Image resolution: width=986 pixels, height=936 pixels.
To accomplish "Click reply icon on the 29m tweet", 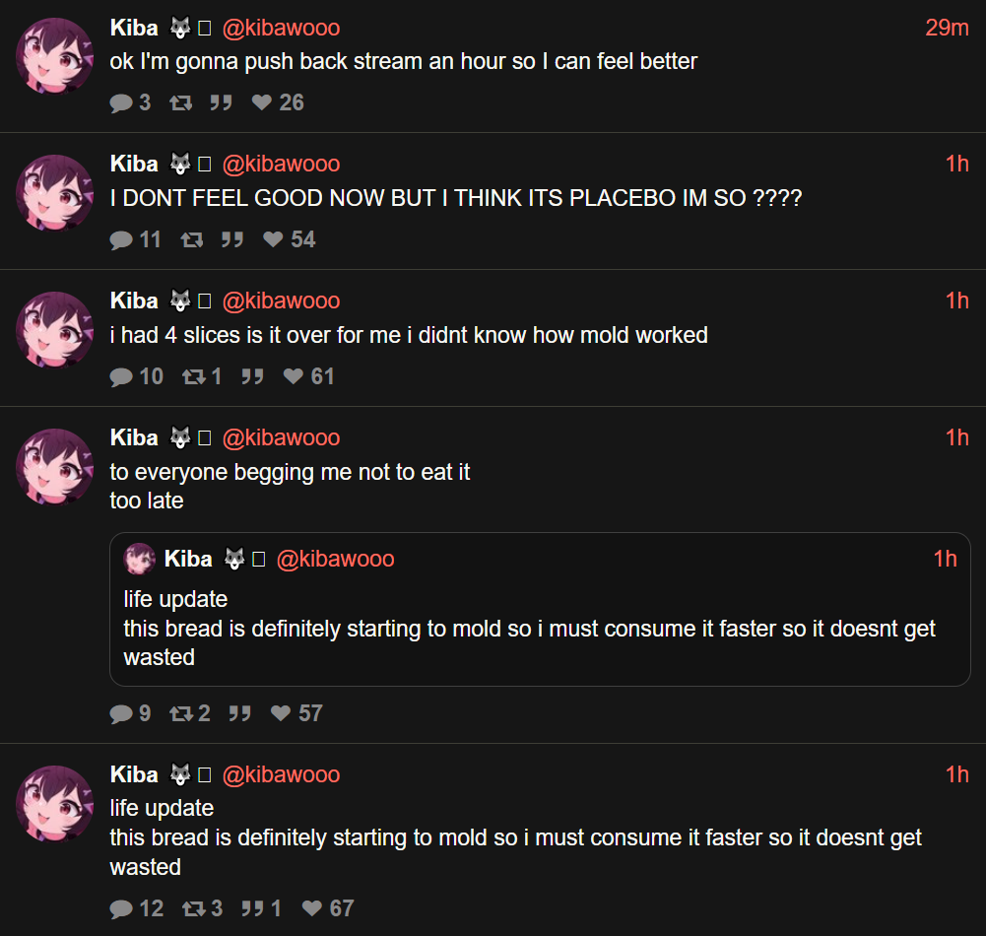I will click(121, 102).
